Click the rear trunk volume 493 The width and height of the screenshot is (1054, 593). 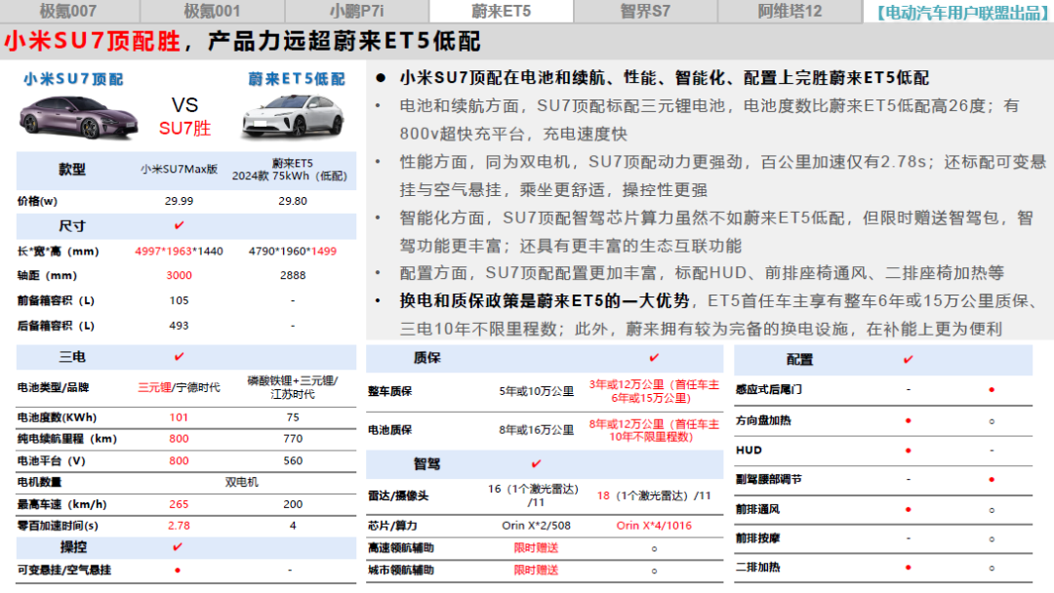(x=179, y=326)
